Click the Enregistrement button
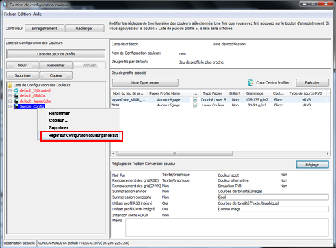336x248 pixels. point(44,29)
